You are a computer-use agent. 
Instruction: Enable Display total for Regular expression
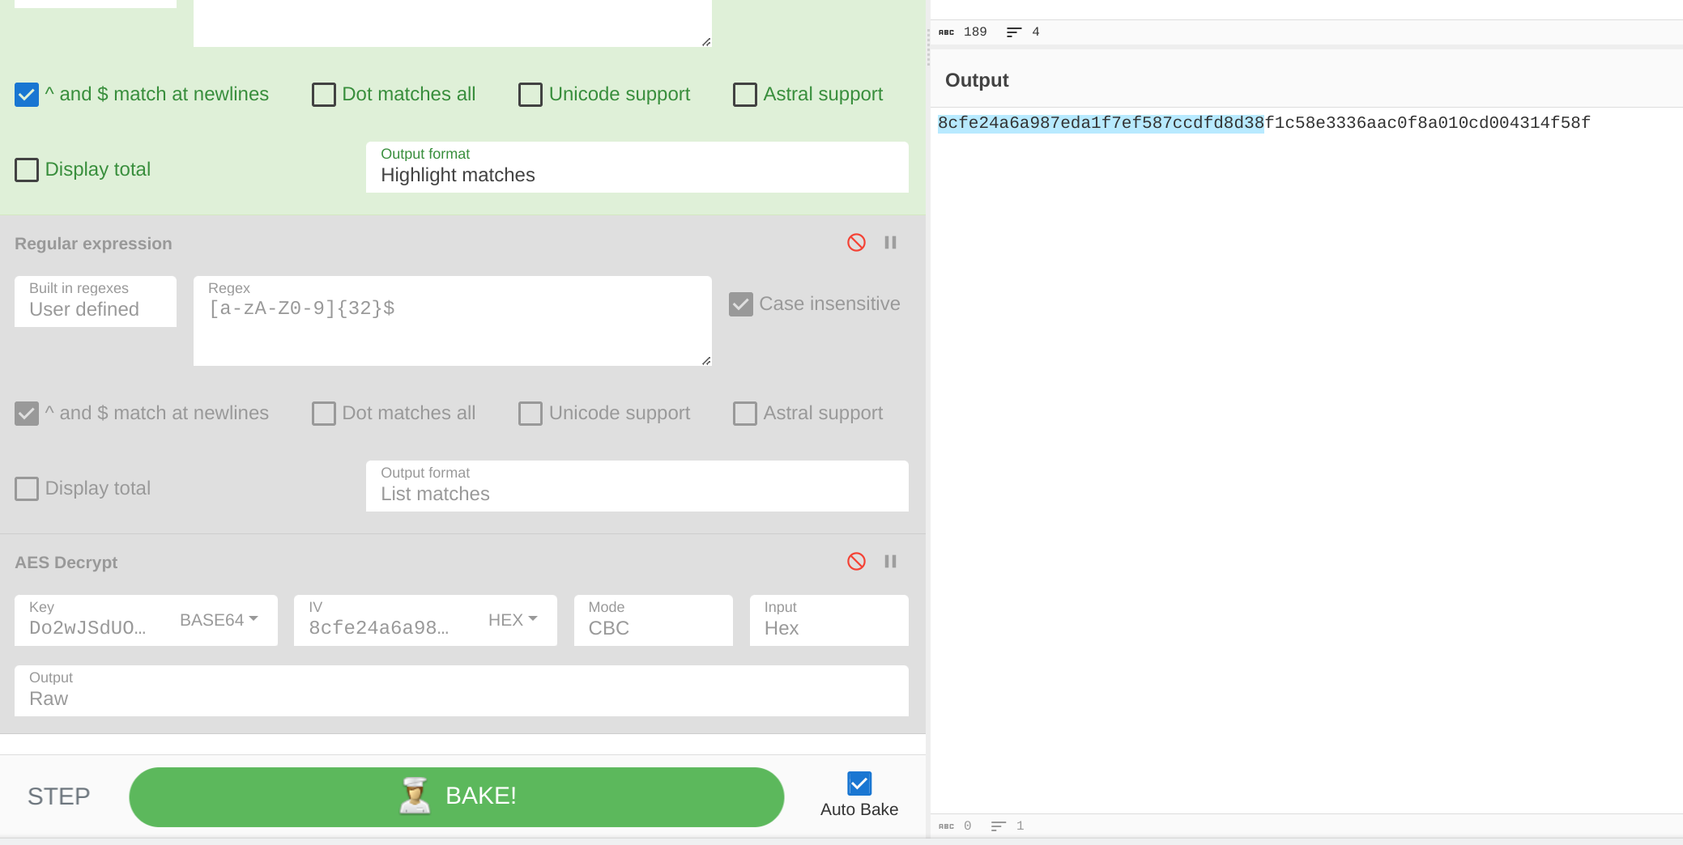(x=27, y=489)
